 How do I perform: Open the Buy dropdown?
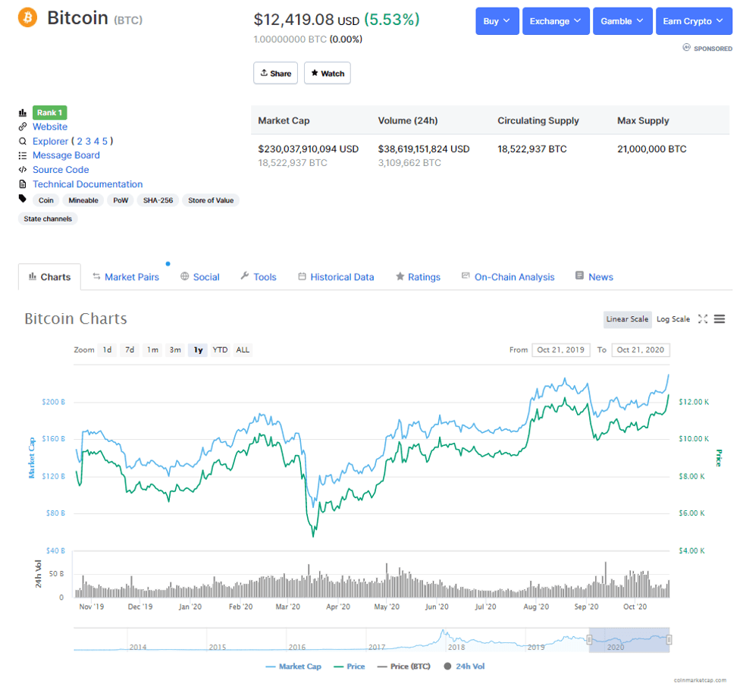click(x=497, y=20)
